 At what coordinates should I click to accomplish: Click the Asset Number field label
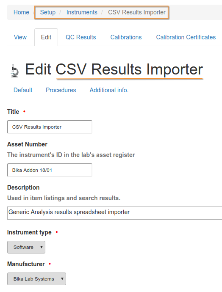[27, 144]
